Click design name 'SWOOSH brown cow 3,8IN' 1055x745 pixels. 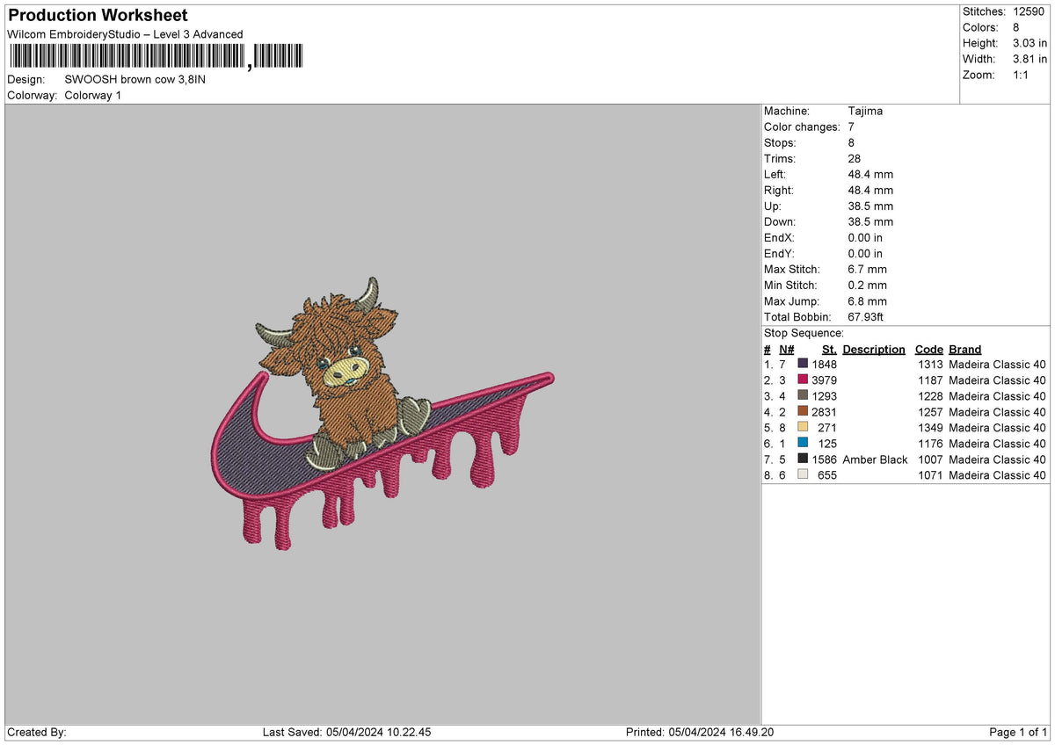(x=135, y=79)
